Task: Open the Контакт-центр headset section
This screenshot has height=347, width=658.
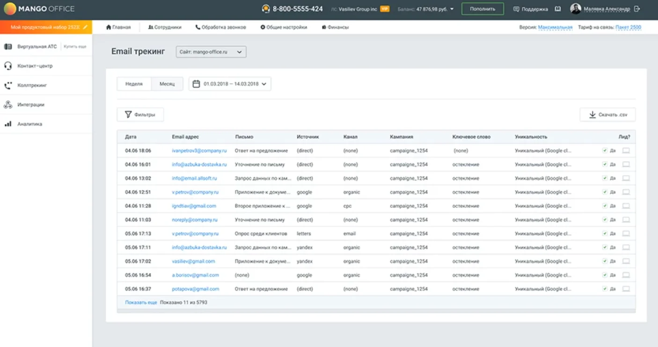Action: [x=35, y=66]
